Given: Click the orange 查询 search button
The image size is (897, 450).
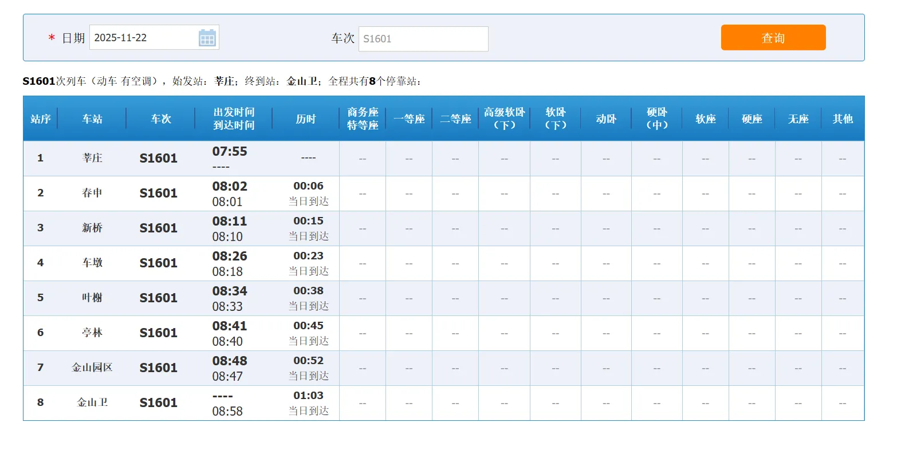Looking at the screenshot, I should tap(773, 38).
